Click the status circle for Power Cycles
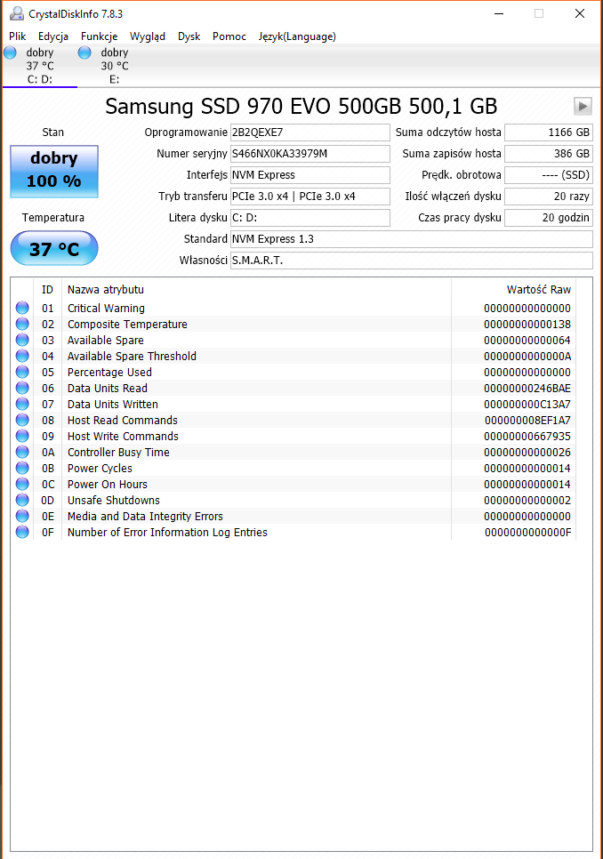The width and height of the screenshot is (603, 859). point(22,468)
